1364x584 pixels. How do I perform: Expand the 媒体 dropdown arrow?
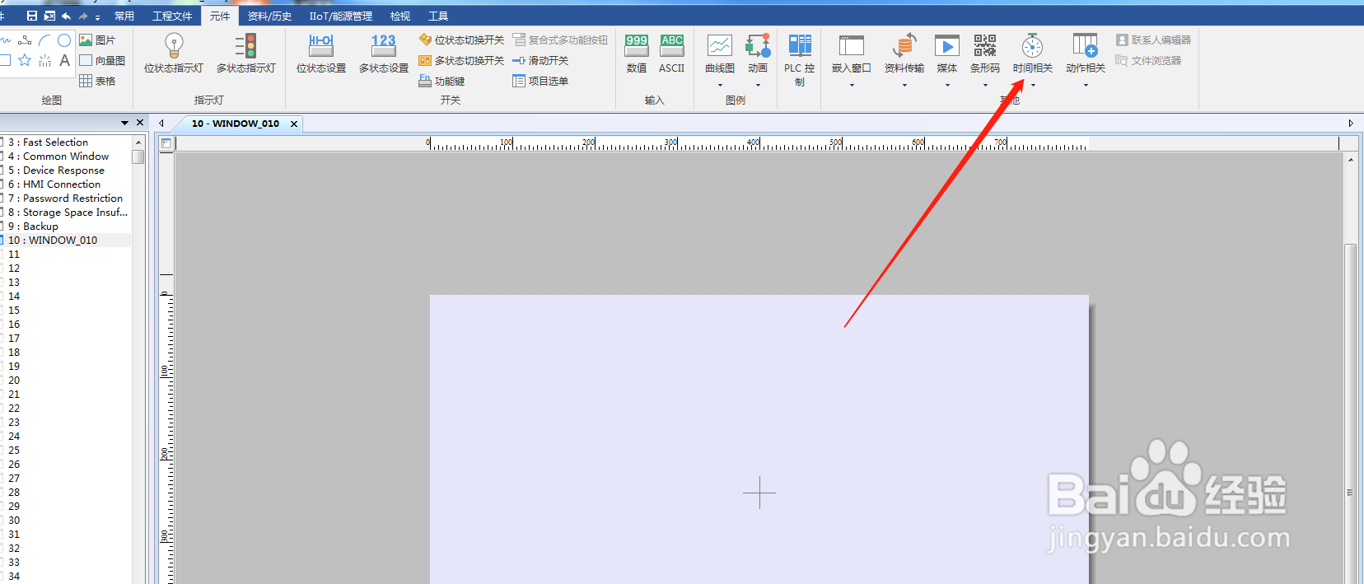point(947,85)
